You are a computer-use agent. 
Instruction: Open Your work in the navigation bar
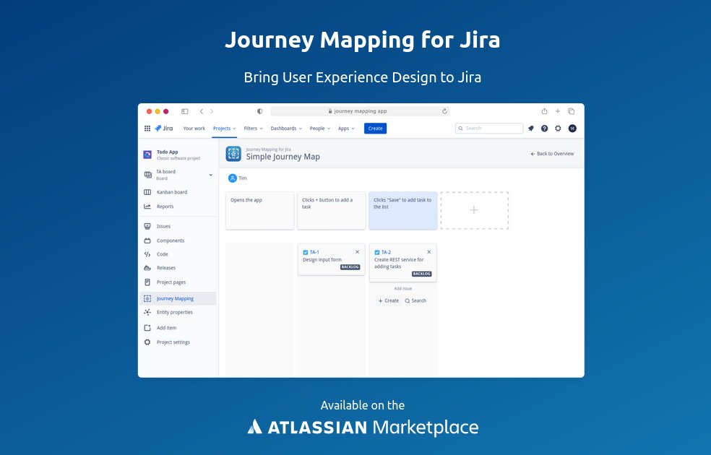coord(194,129)
